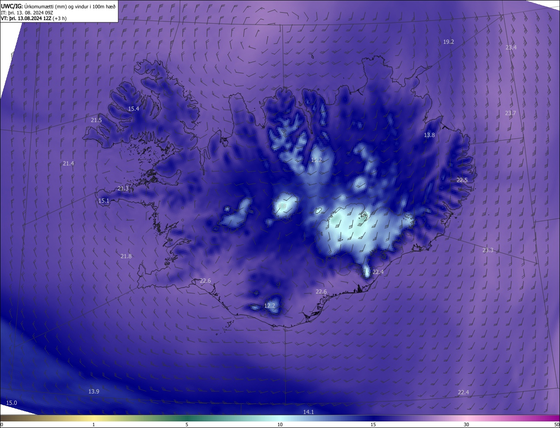Click the 23.4 value label

click(x=511, y=47)
